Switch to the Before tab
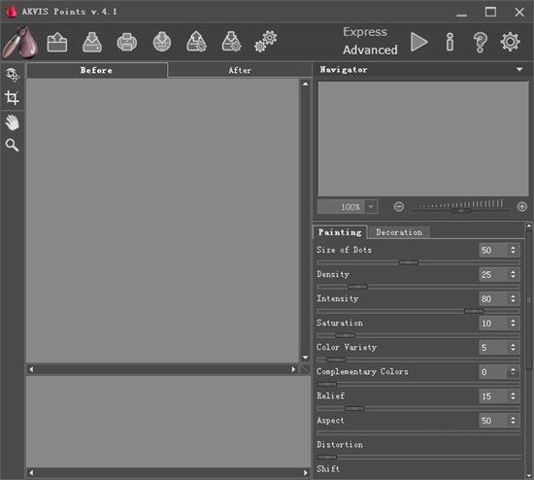The height and width of the screenshot is (480, 534). pyautogui.click(x=97, y=70)
